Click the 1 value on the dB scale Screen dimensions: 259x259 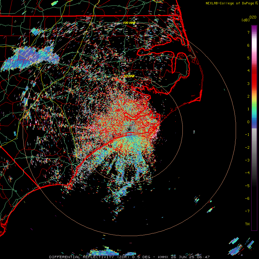248,109
